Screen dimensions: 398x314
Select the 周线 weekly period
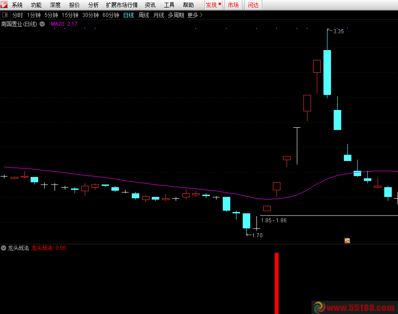(x=143, y=15)
